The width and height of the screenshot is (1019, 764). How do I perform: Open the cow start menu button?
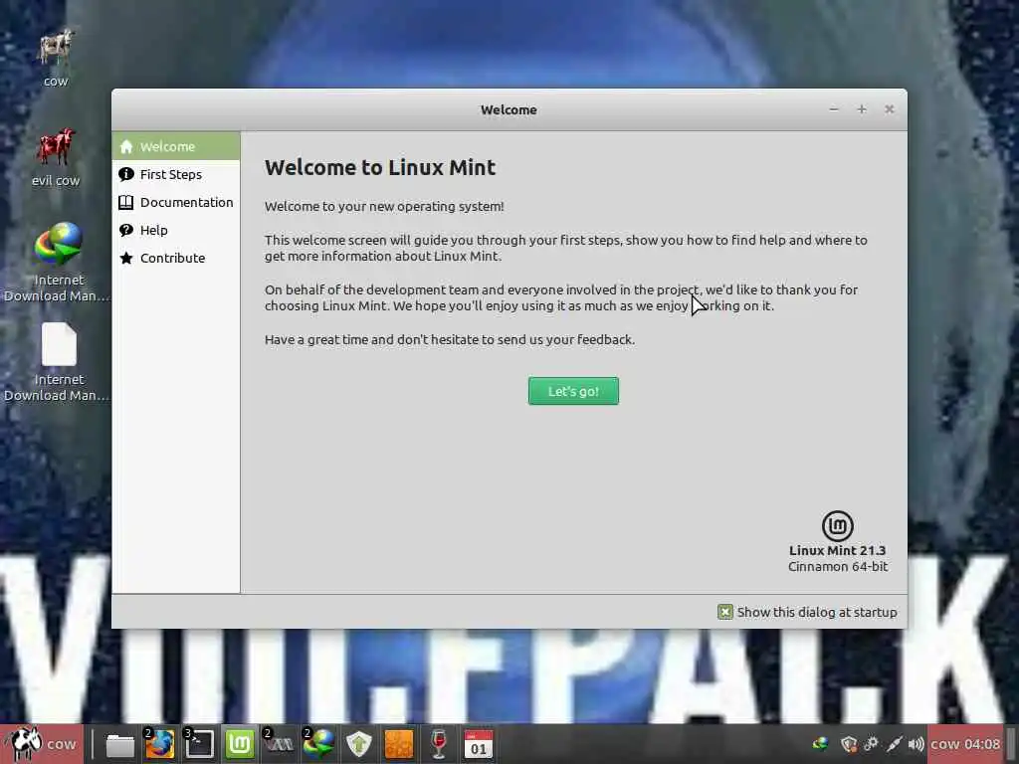click(42, 744)
